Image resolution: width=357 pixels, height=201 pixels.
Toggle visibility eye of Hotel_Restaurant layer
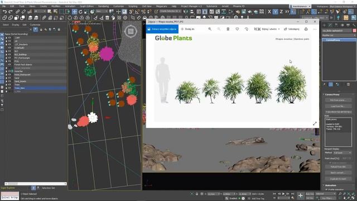click(x=9, y=74)
